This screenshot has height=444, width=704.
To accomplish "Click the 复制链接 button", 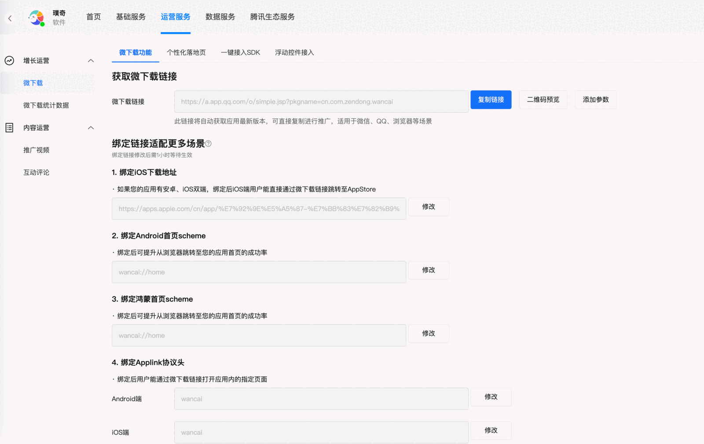I will pyautogui.click(x=491, y=99).
